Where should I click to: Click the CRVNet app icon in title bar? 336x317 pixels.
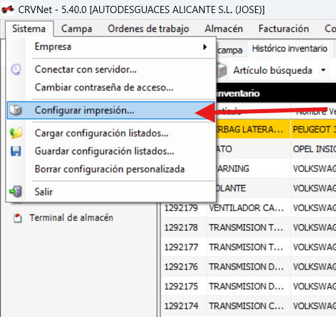8,10
